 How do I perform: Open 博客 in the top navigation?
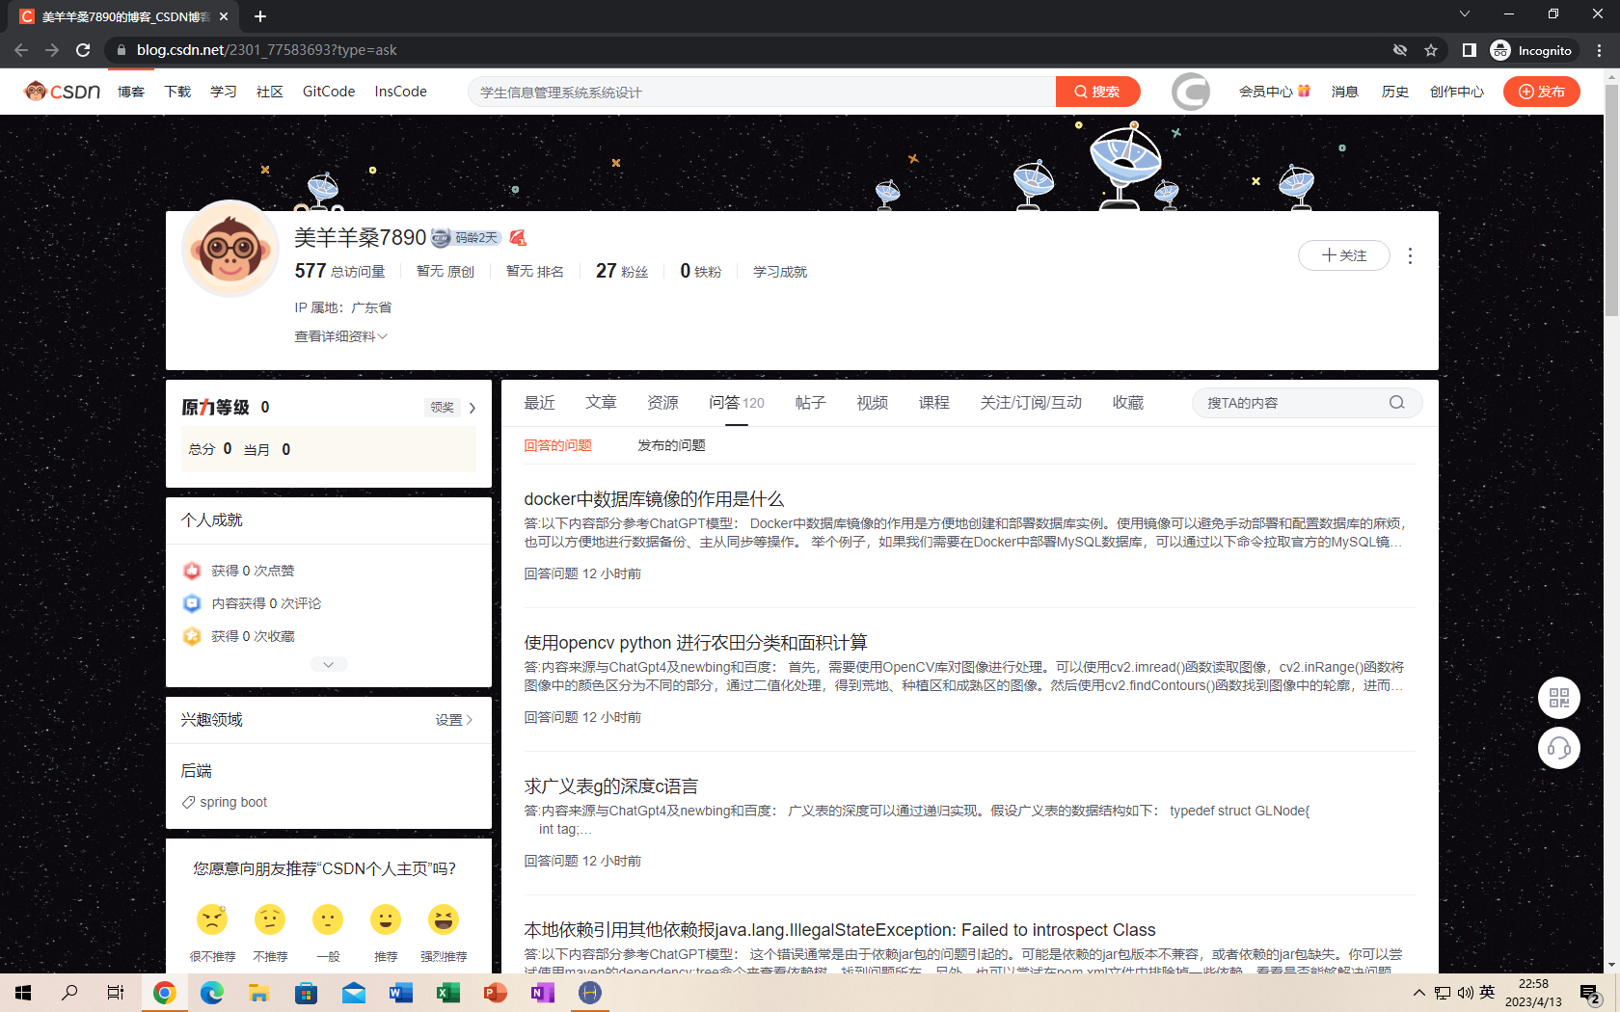pos(131,92)
